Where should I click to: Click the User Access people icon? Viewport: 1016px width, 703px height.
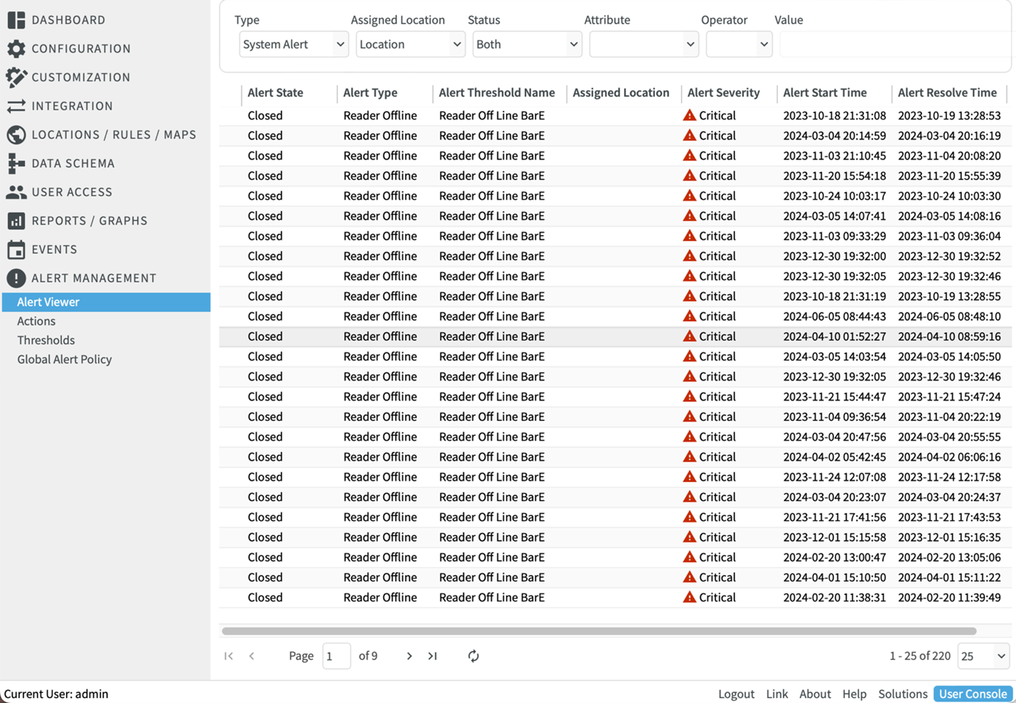(16, 192)
